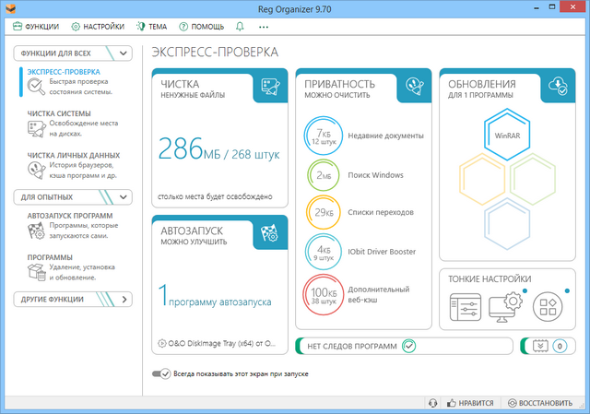Collapse the Для опытных section

(124, 196)
